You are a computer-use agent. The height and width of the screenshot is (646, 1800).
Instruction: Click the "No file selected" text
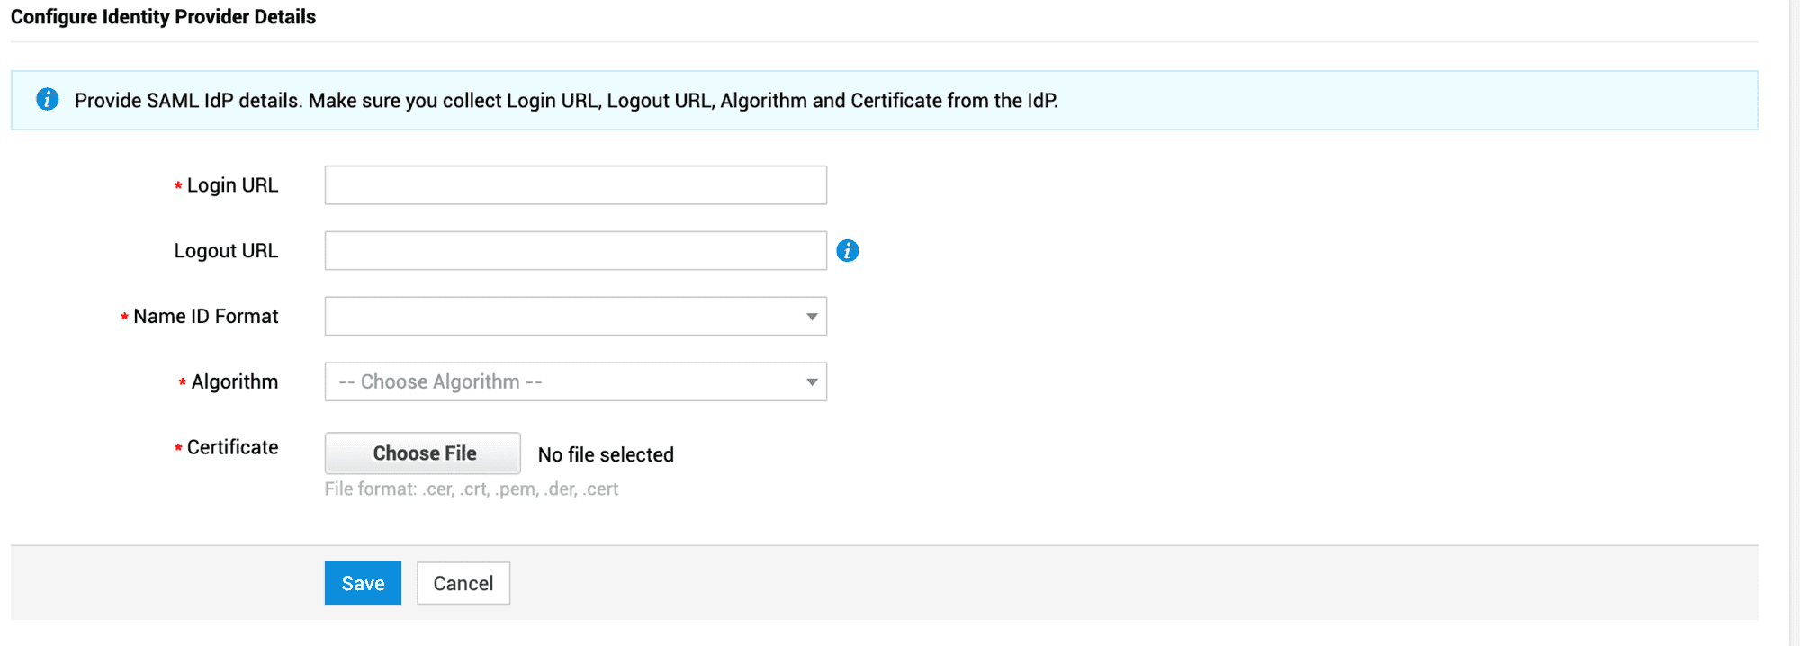(606, 455)
